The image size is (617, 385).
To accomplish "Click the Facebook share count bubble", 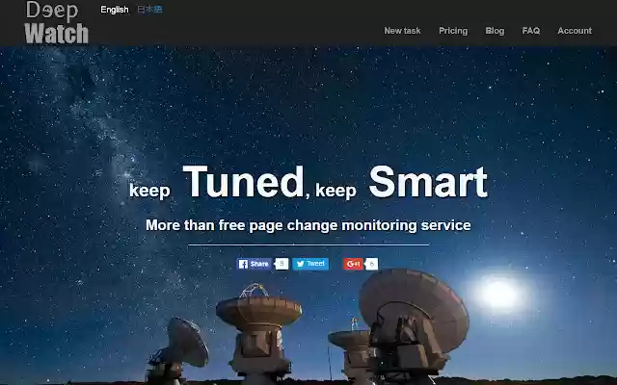I will point(282,264).
